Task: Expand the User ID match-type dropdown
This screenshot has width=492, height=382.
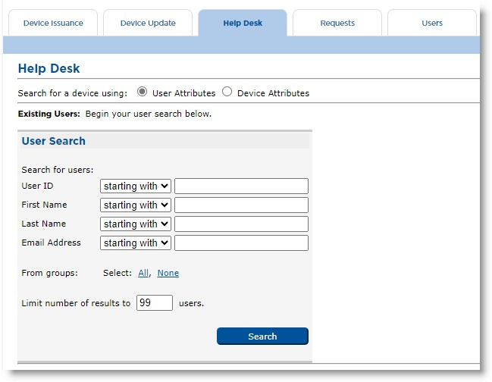Action: 136,186
